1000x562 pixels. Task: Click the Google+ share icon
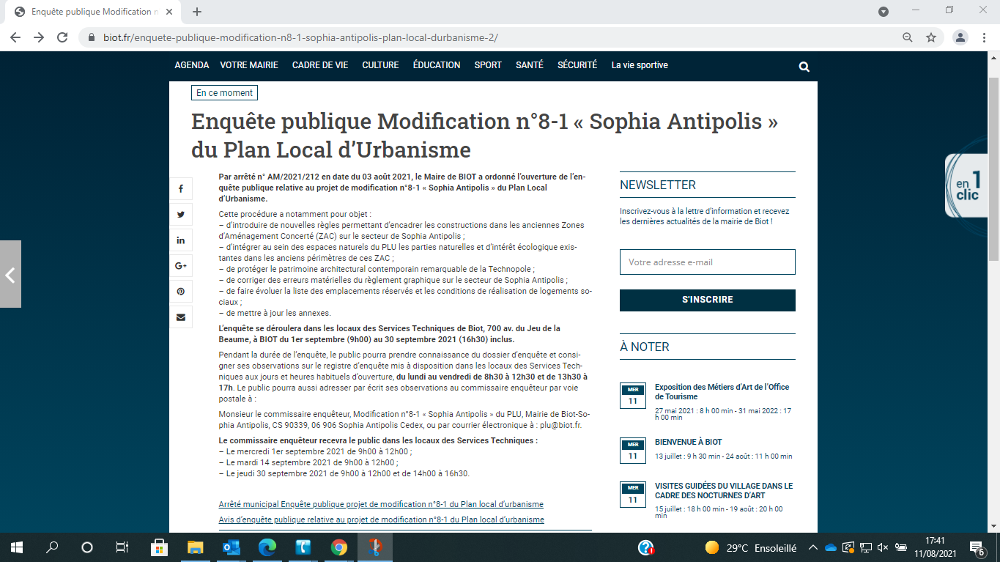181,266
